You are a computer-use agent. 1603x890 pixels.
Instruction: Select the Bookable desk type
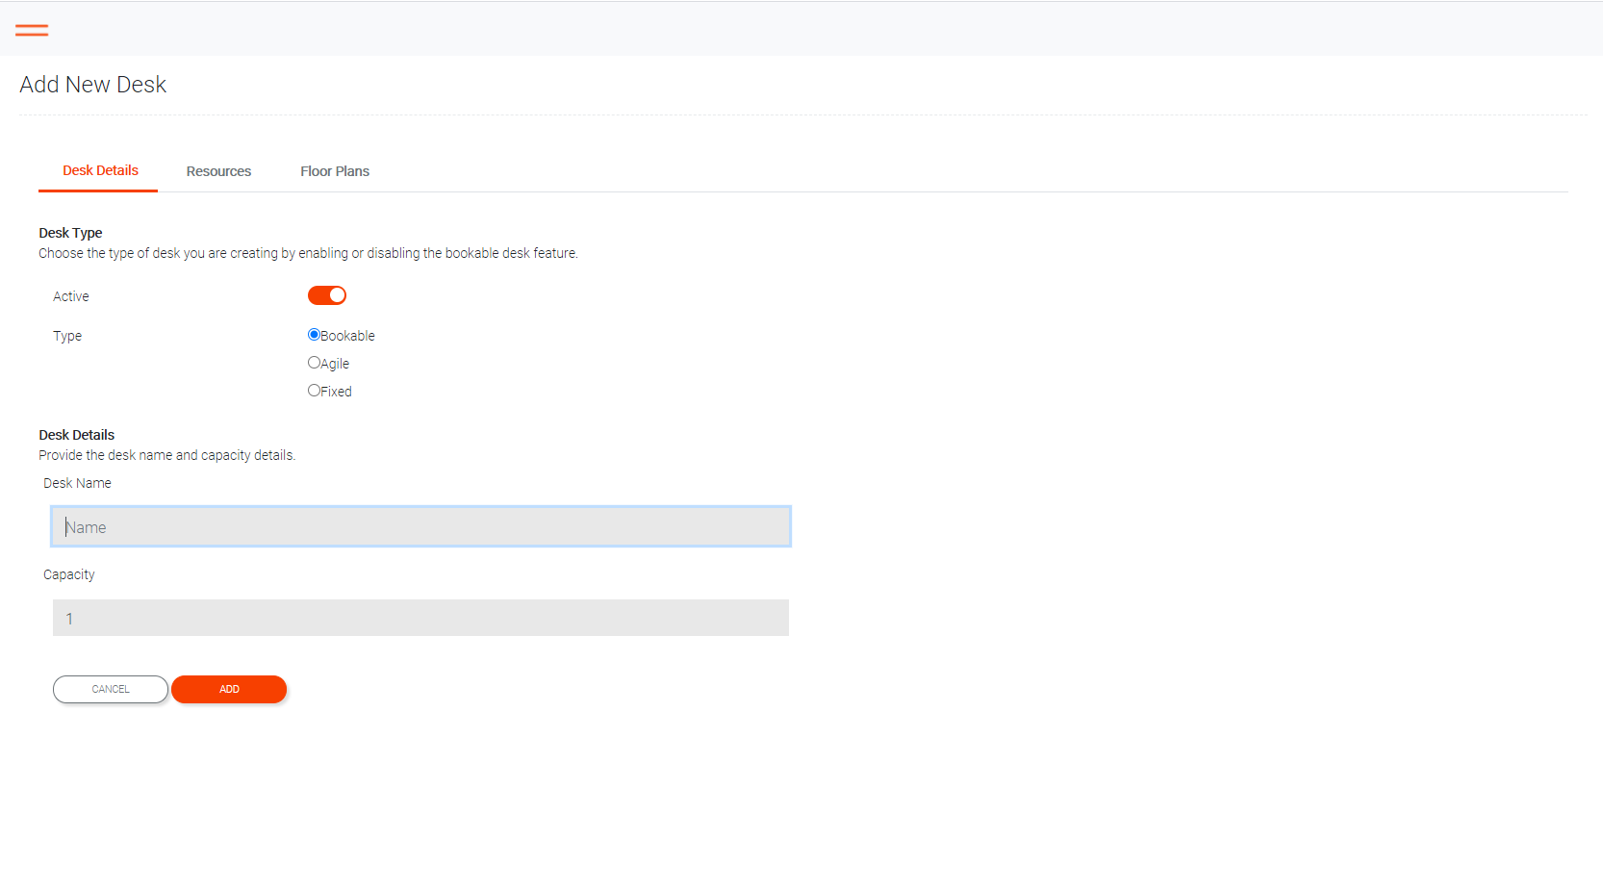pyautogui.click(x=314, y=335)
